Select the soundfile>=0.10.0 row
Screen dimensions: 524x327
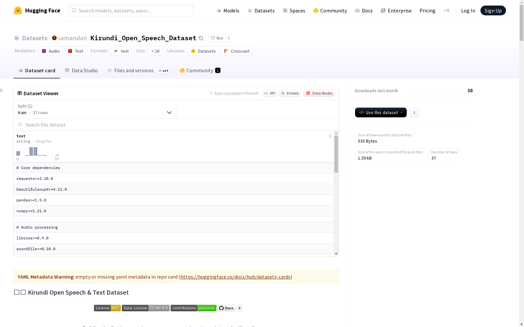coord(174,249)
